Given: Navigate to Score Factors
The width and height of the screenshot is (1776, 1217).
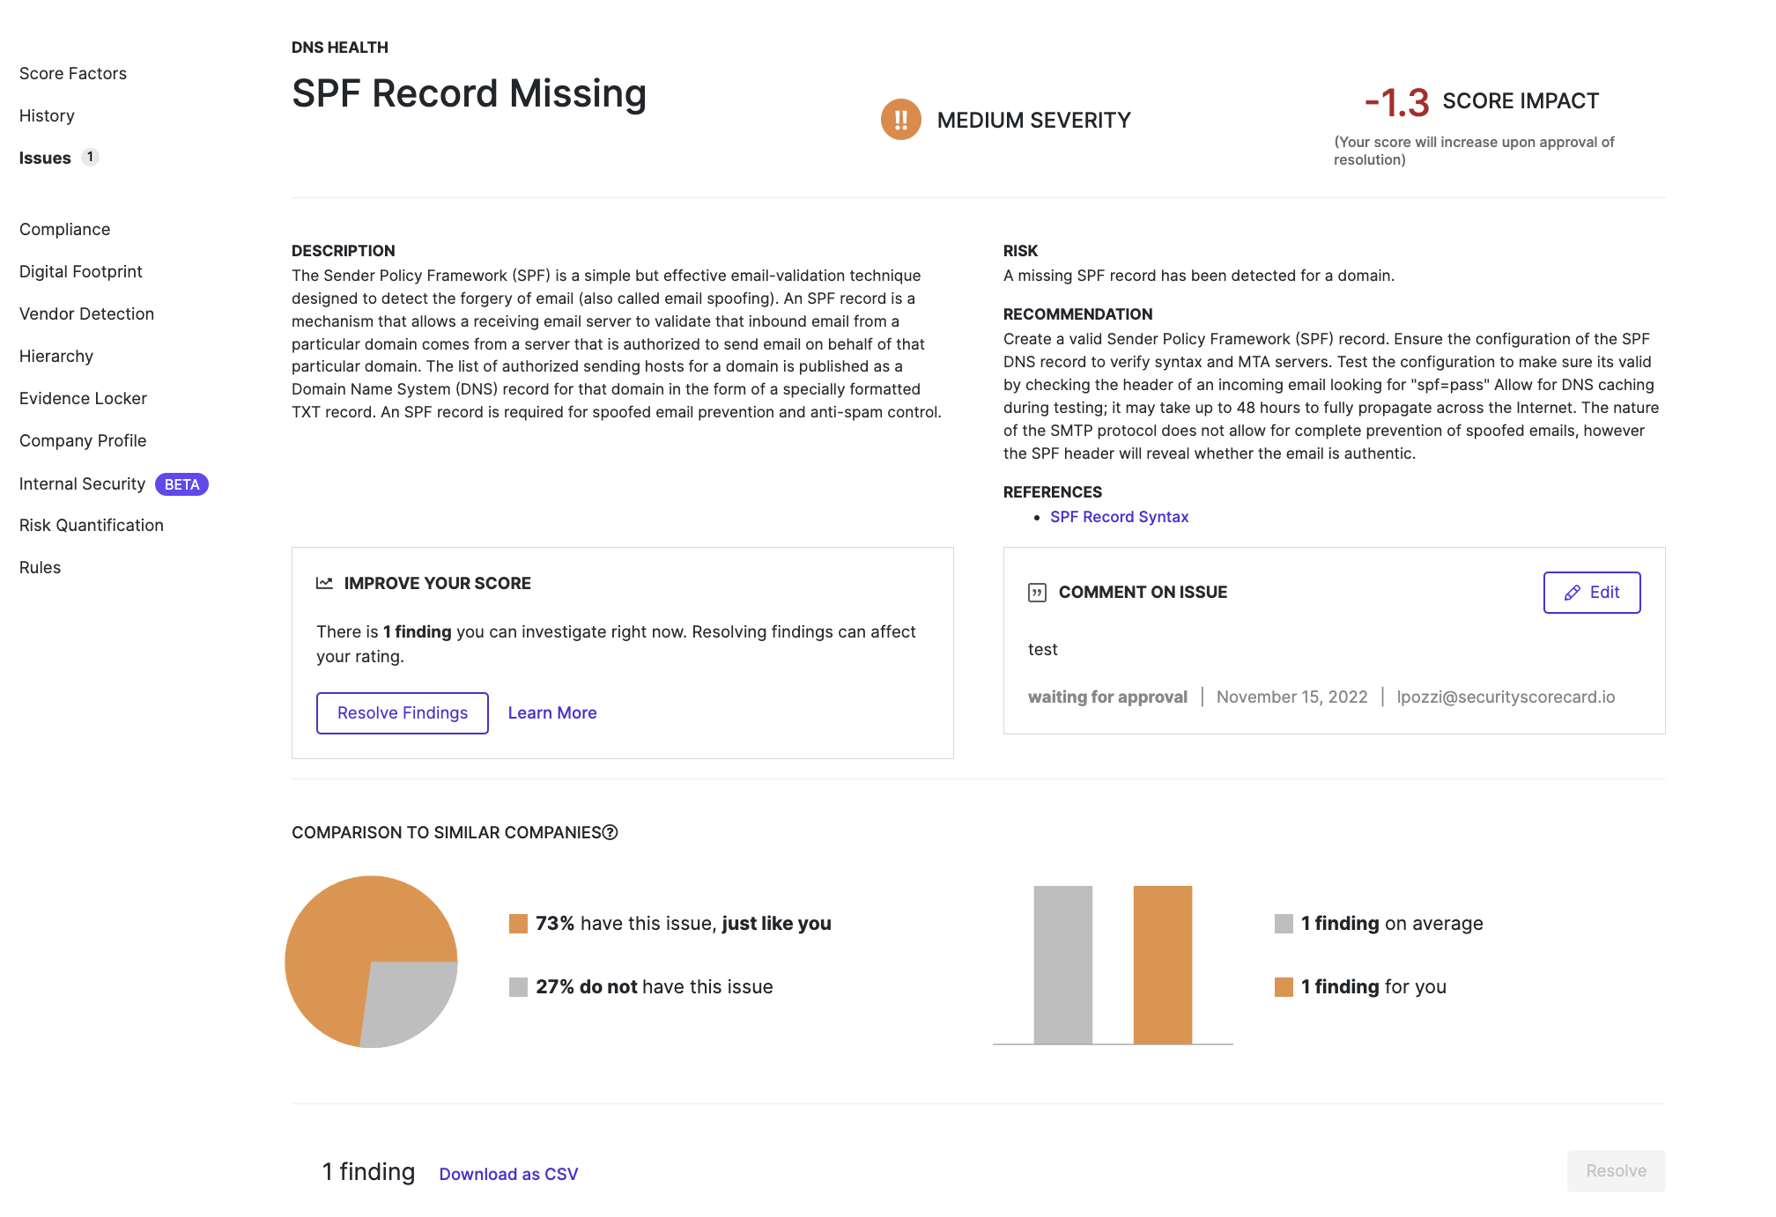Looking at the screenshot, I should pos(72,73).
